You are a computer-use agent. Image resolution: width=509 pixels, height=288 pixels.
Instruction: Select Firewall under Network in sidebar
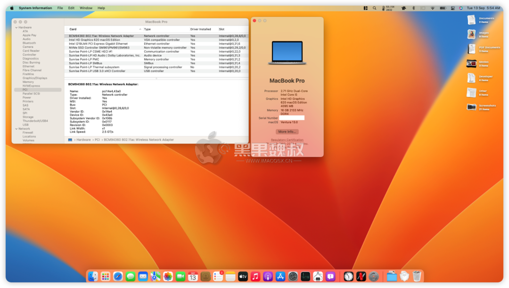(x=28, y=132)
